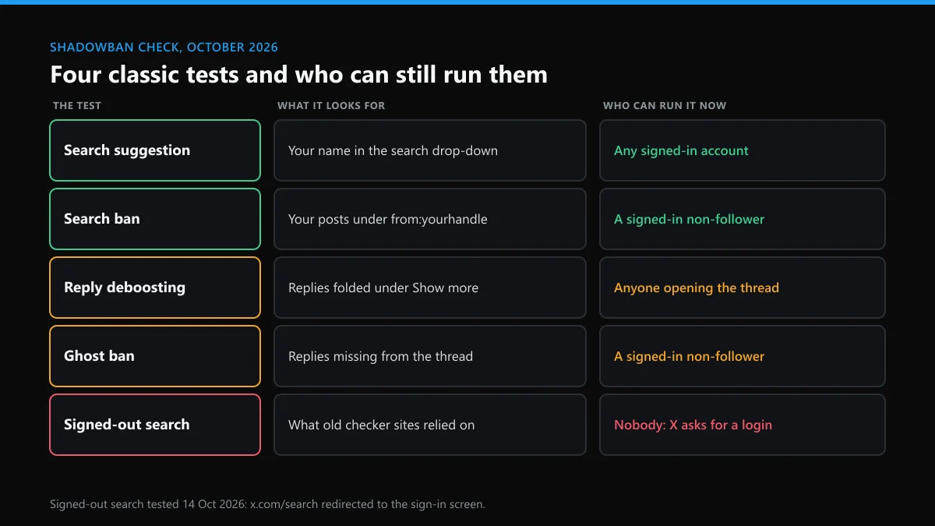Viewport: 935px width, 526px height.
Task: Click the 'SHADOWBAN CHECK, OCTOBER 2026' heading
Action: [164, 48]
